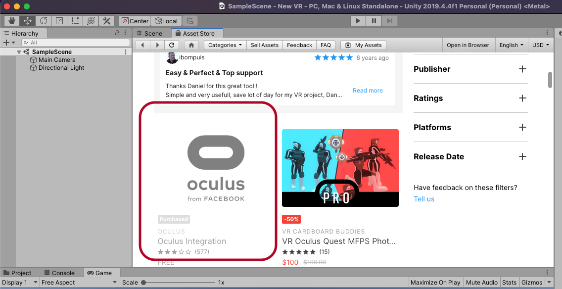Screen dimensions: 562x289
Task: Select the Hand tool
Action: point(12,21)
